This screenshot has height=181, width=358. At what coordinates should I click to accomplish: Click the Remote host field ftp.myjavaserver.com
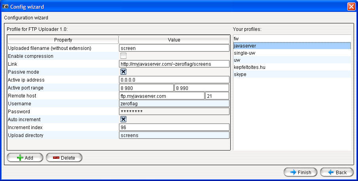point(162,96)
